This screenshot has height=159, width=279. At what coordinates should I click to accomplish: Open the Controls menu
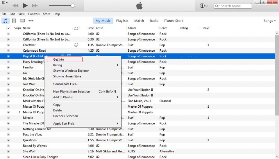tap(34, 14)
